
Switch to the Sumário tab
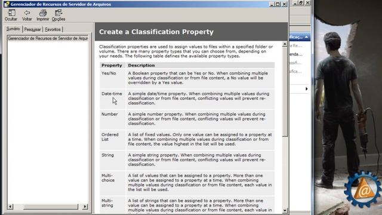point(13,29)
